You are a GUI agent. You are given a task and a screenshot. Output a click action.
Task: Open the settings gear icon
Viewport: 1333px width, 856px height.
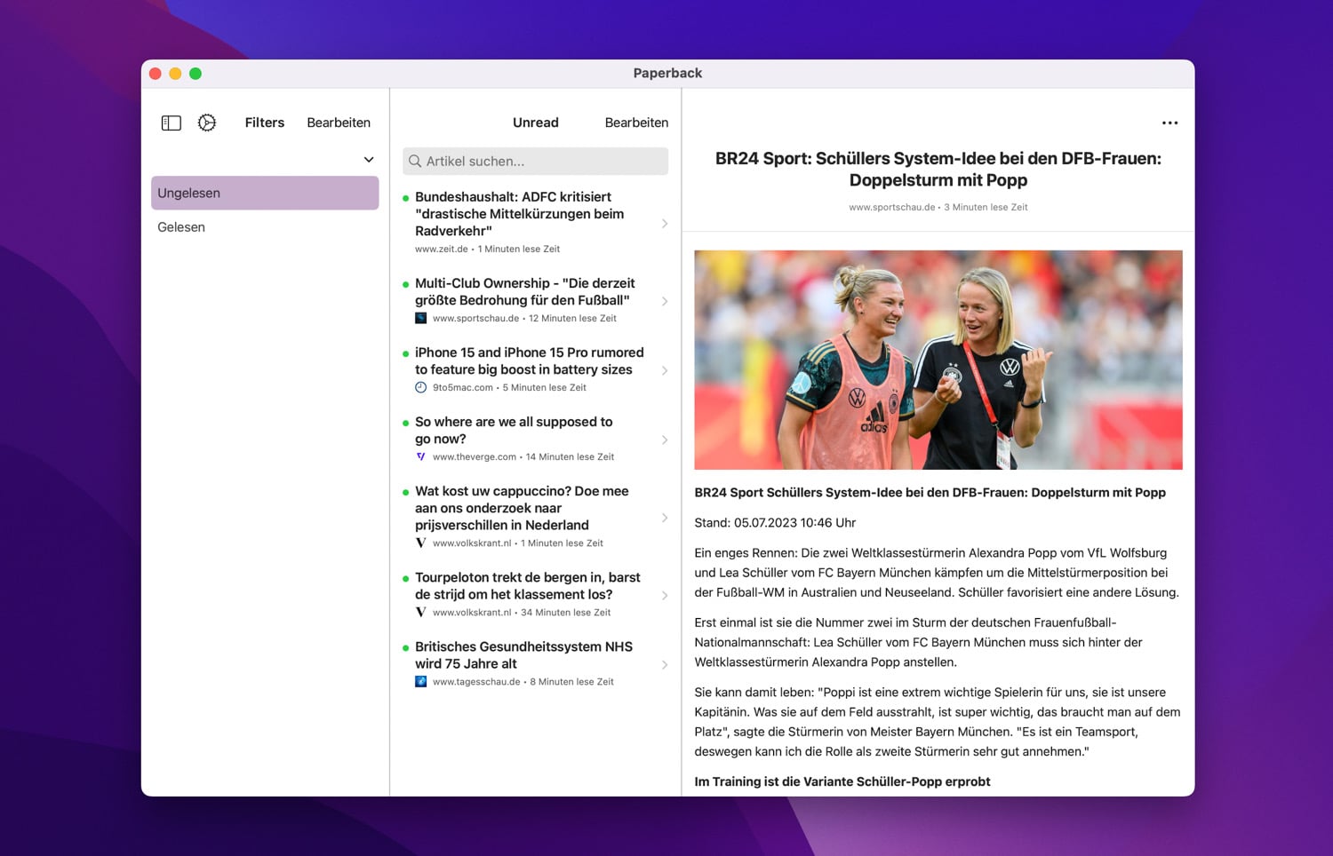tap(207, 123)
